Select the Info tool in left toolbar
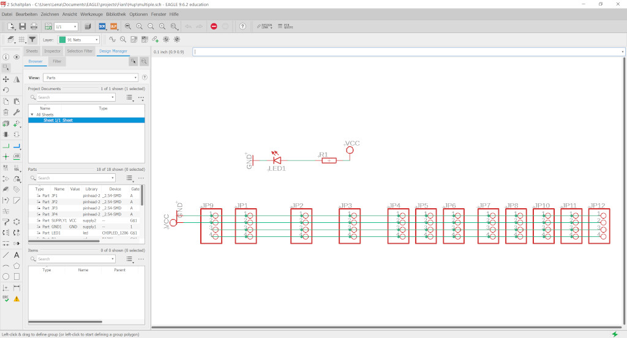 tap(6, 57)
